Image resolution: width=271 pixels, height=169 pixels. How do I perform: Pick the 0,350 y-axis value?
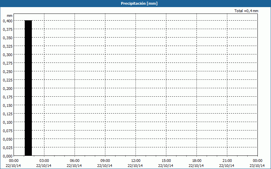pyautogui.click(x=7, y=38)
